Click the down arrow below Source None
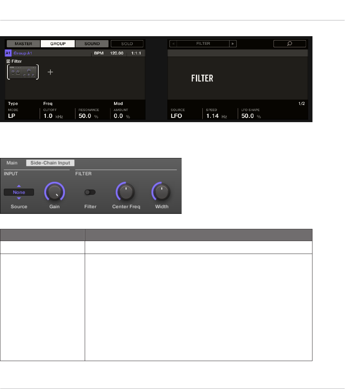345x389 pixels. [19, 198]
